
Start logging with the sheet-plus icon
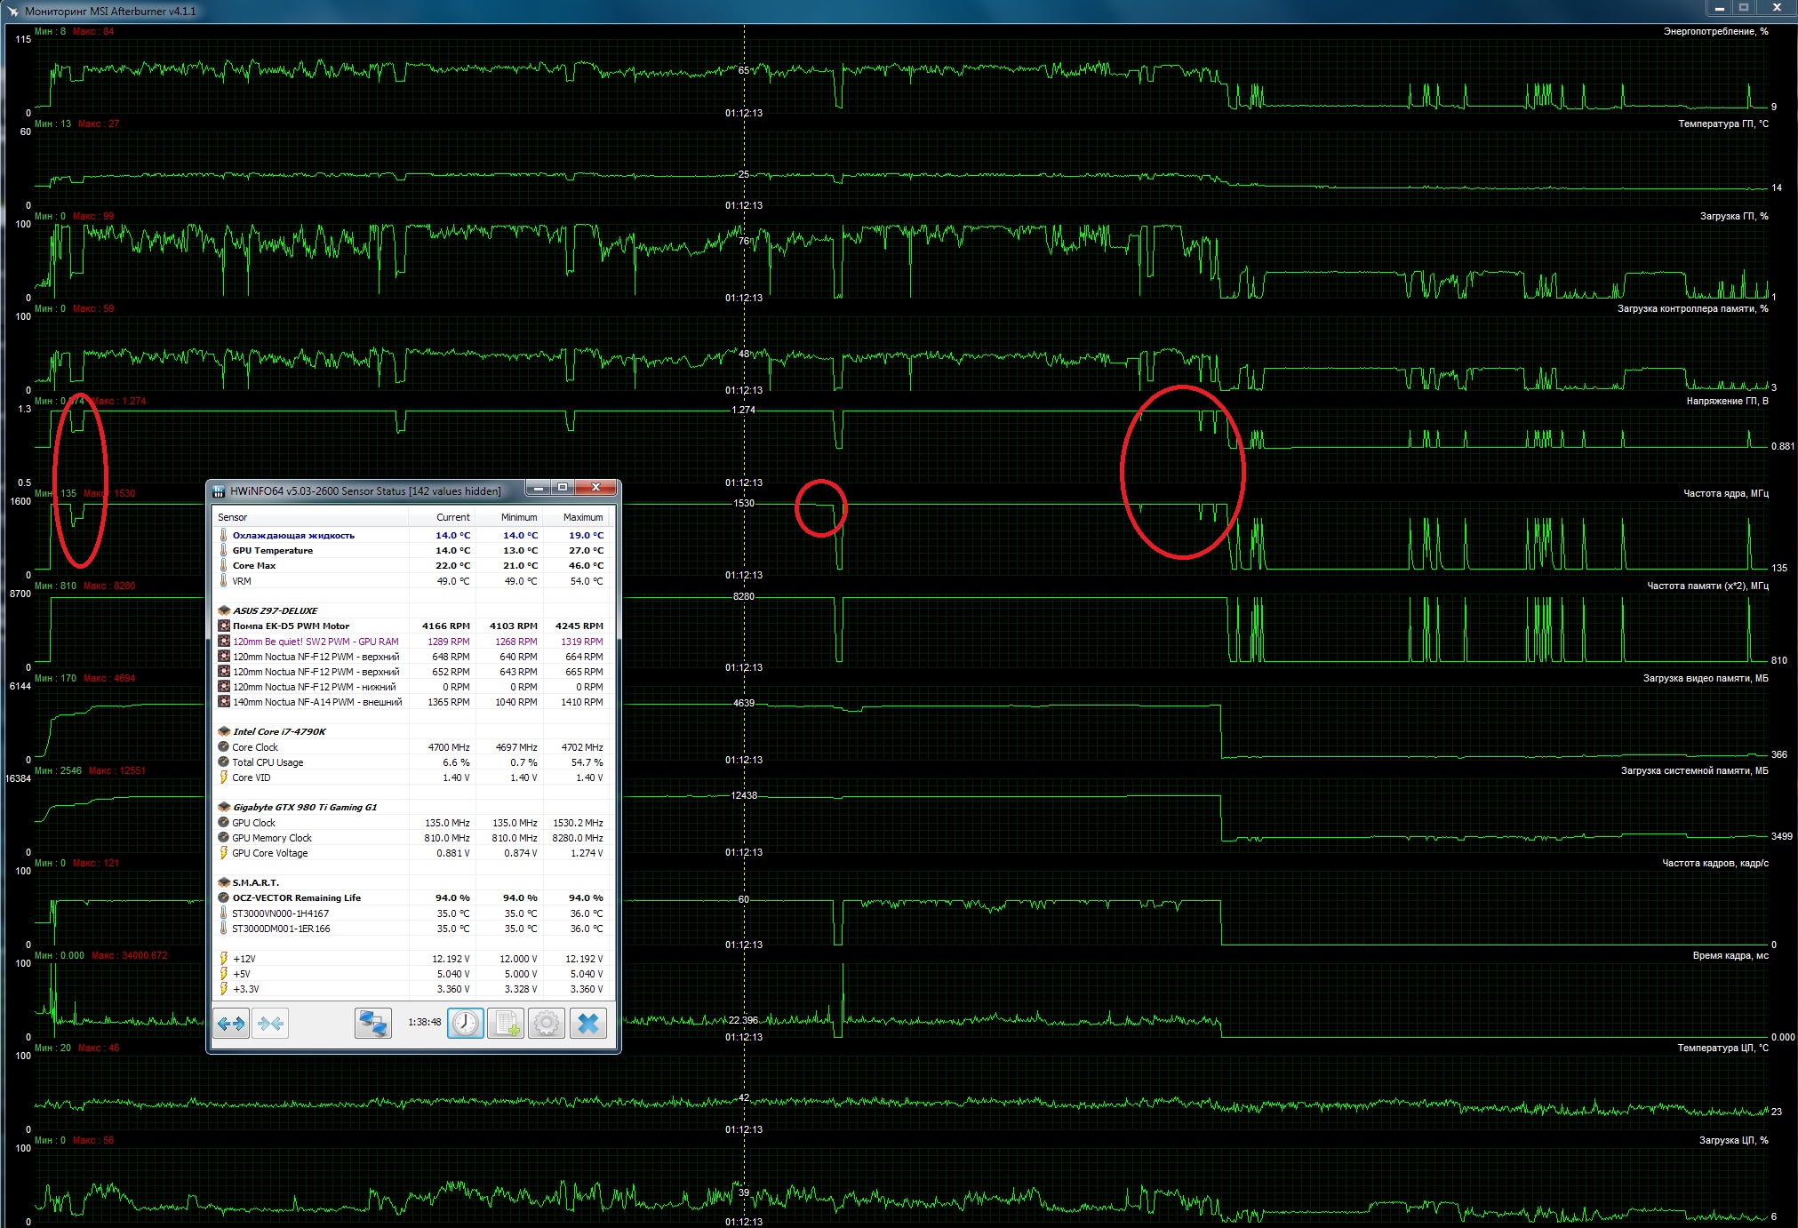(x=506, y=1024)
